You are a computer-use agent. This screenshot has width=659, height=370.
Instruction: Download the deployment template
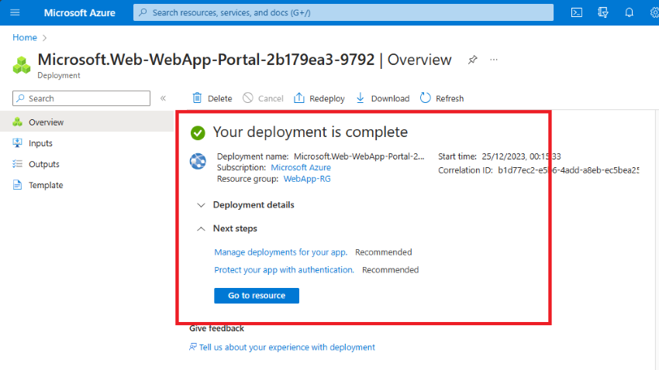coord(382,98)
